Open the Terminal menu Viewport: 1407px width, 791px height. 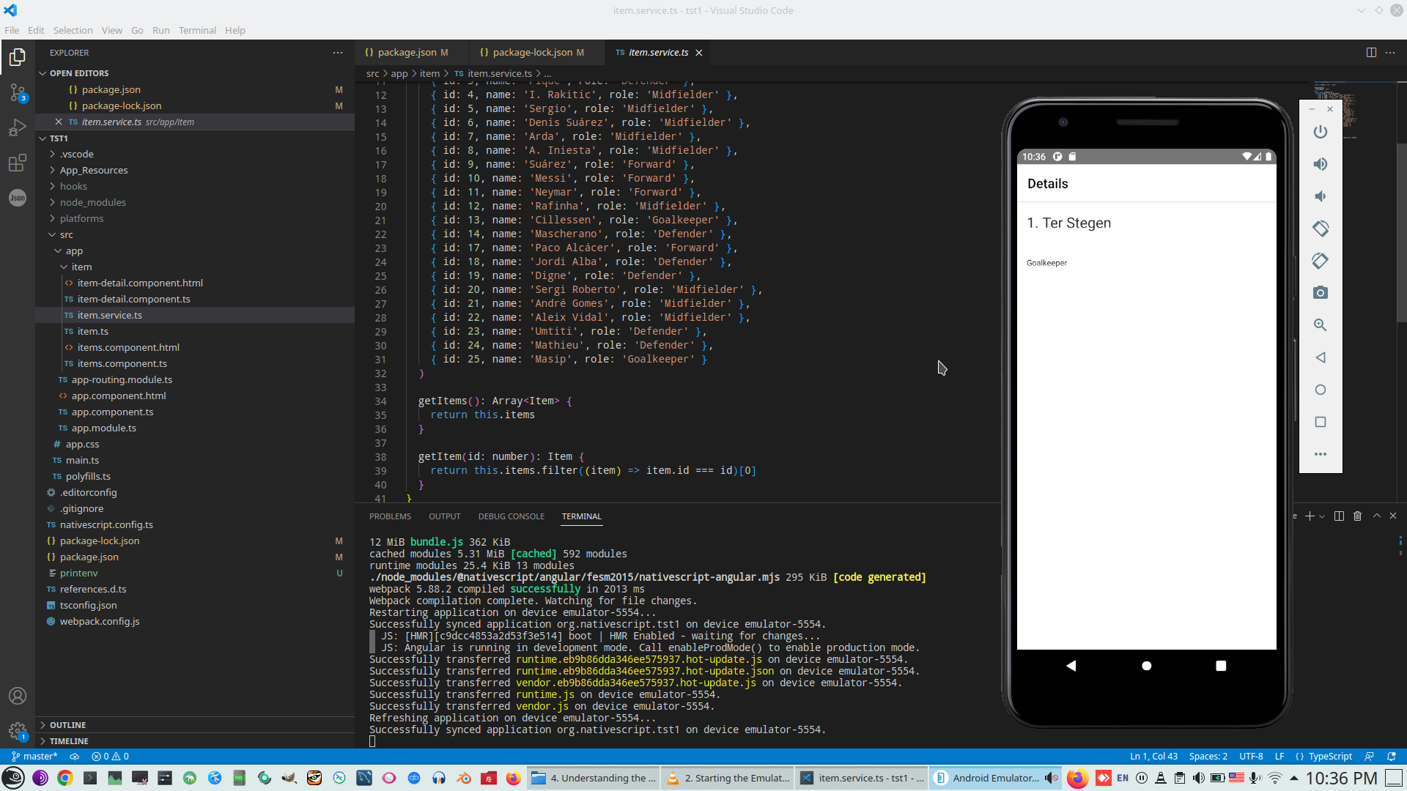[196, 30]
